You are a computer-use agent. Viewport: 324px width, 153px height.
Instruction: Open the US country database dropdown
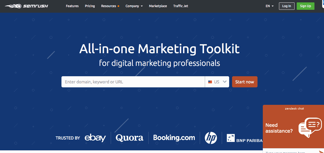click(217, 82)
